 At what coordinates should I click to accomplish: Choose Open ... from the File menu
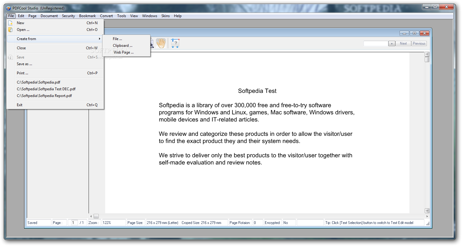pos(55,30)
